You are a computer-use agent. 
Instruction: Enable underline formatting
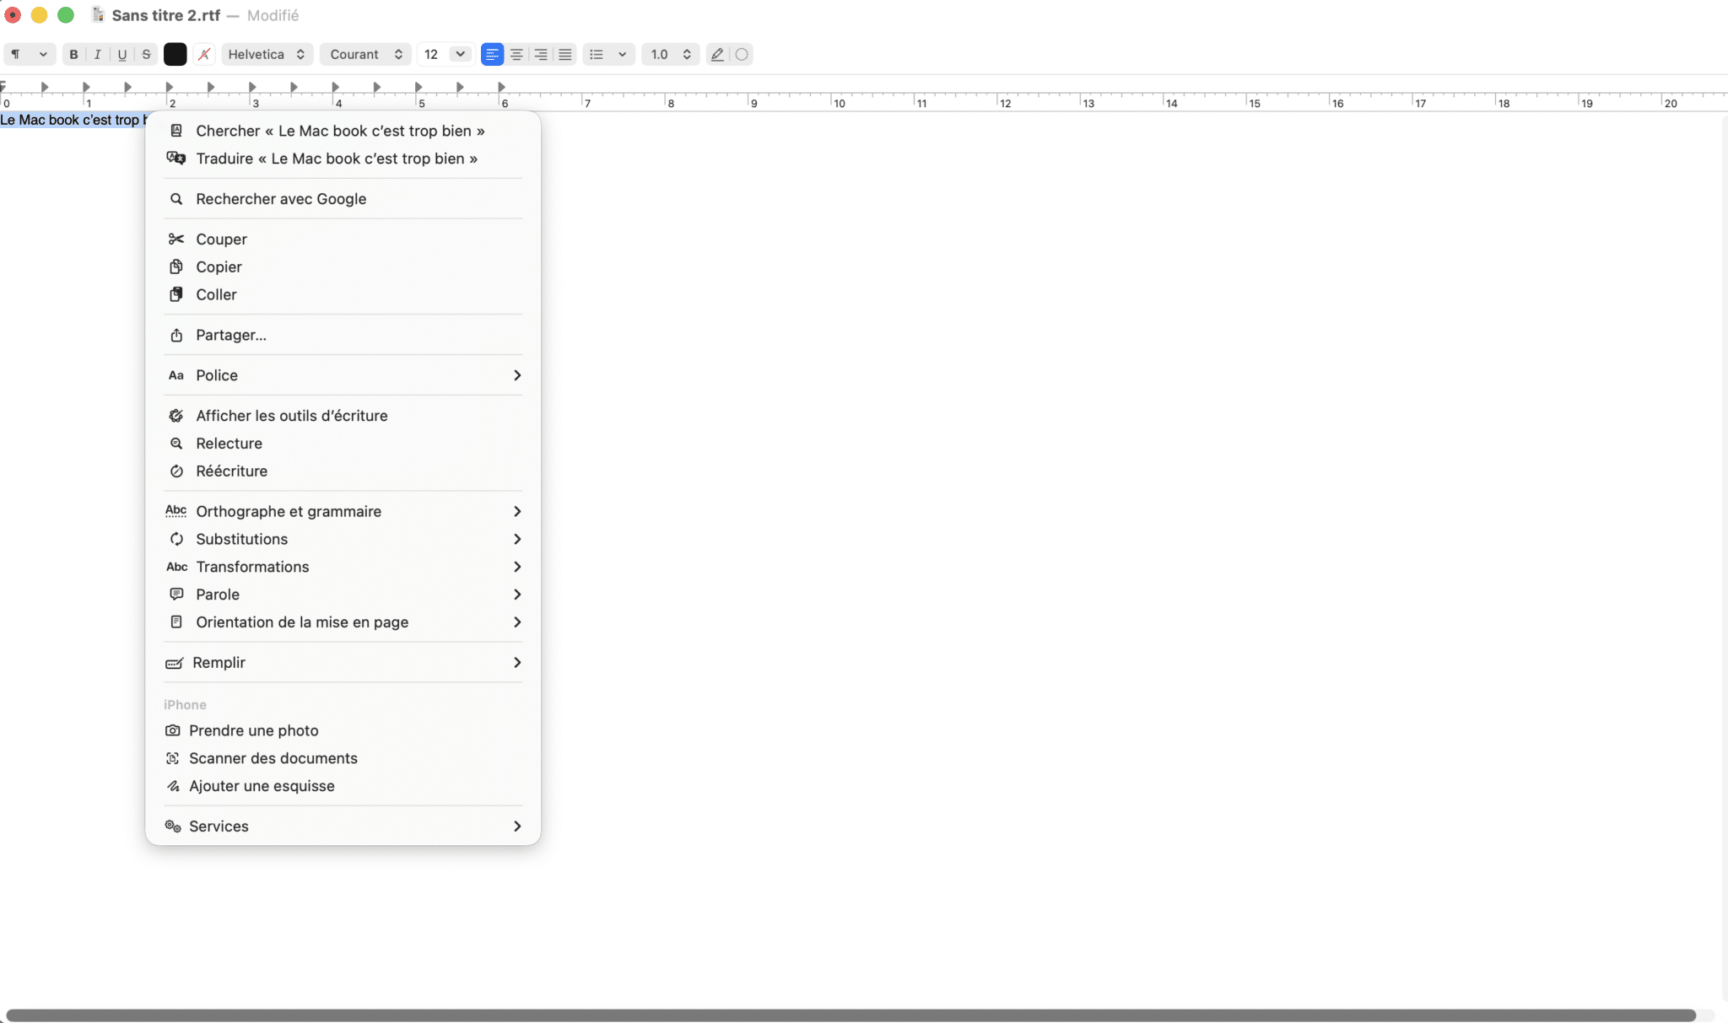pyautogui.click(x=121, y=54)
